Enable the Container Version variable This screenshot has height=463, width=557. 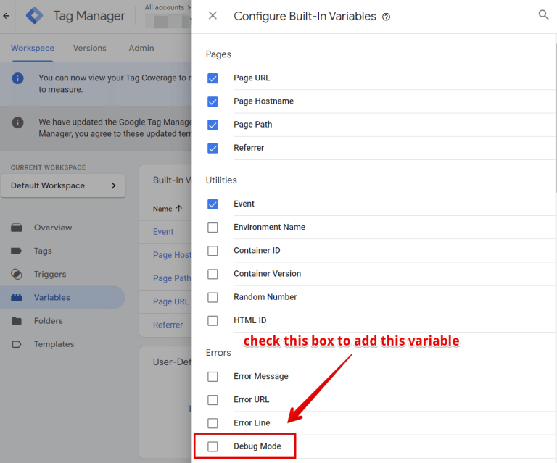coord(213,274)
